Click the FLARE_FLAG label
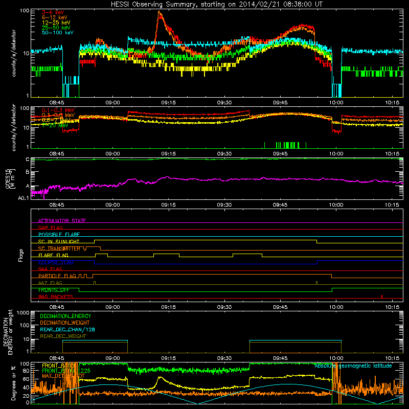 [x=53, y=255]
